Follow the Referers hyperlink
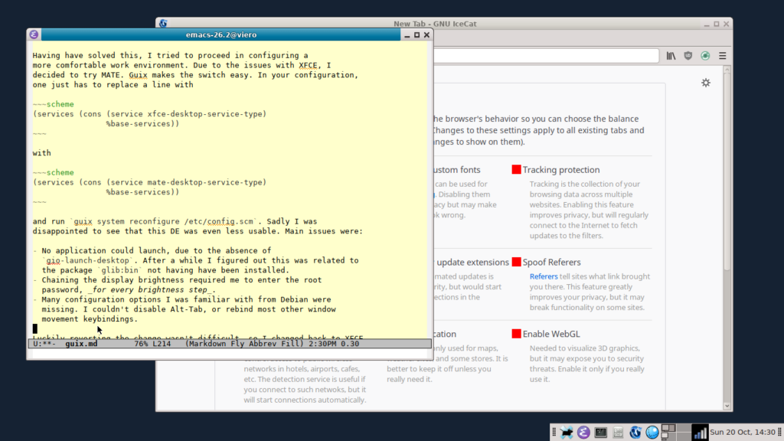This screenshot has width=784, height=441. [544, 276]
